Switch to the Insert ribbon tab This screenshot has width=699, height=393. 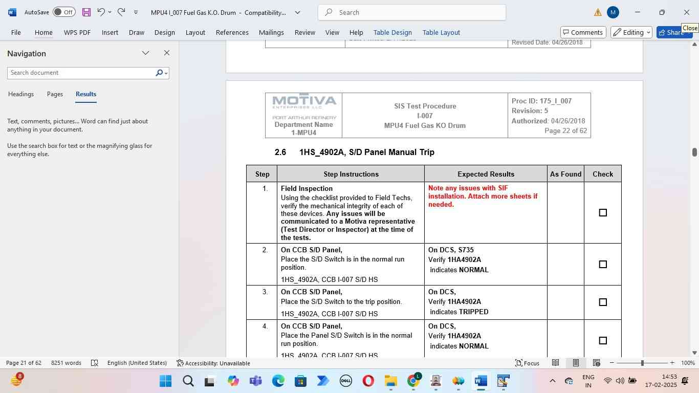(x=110, y=32)
